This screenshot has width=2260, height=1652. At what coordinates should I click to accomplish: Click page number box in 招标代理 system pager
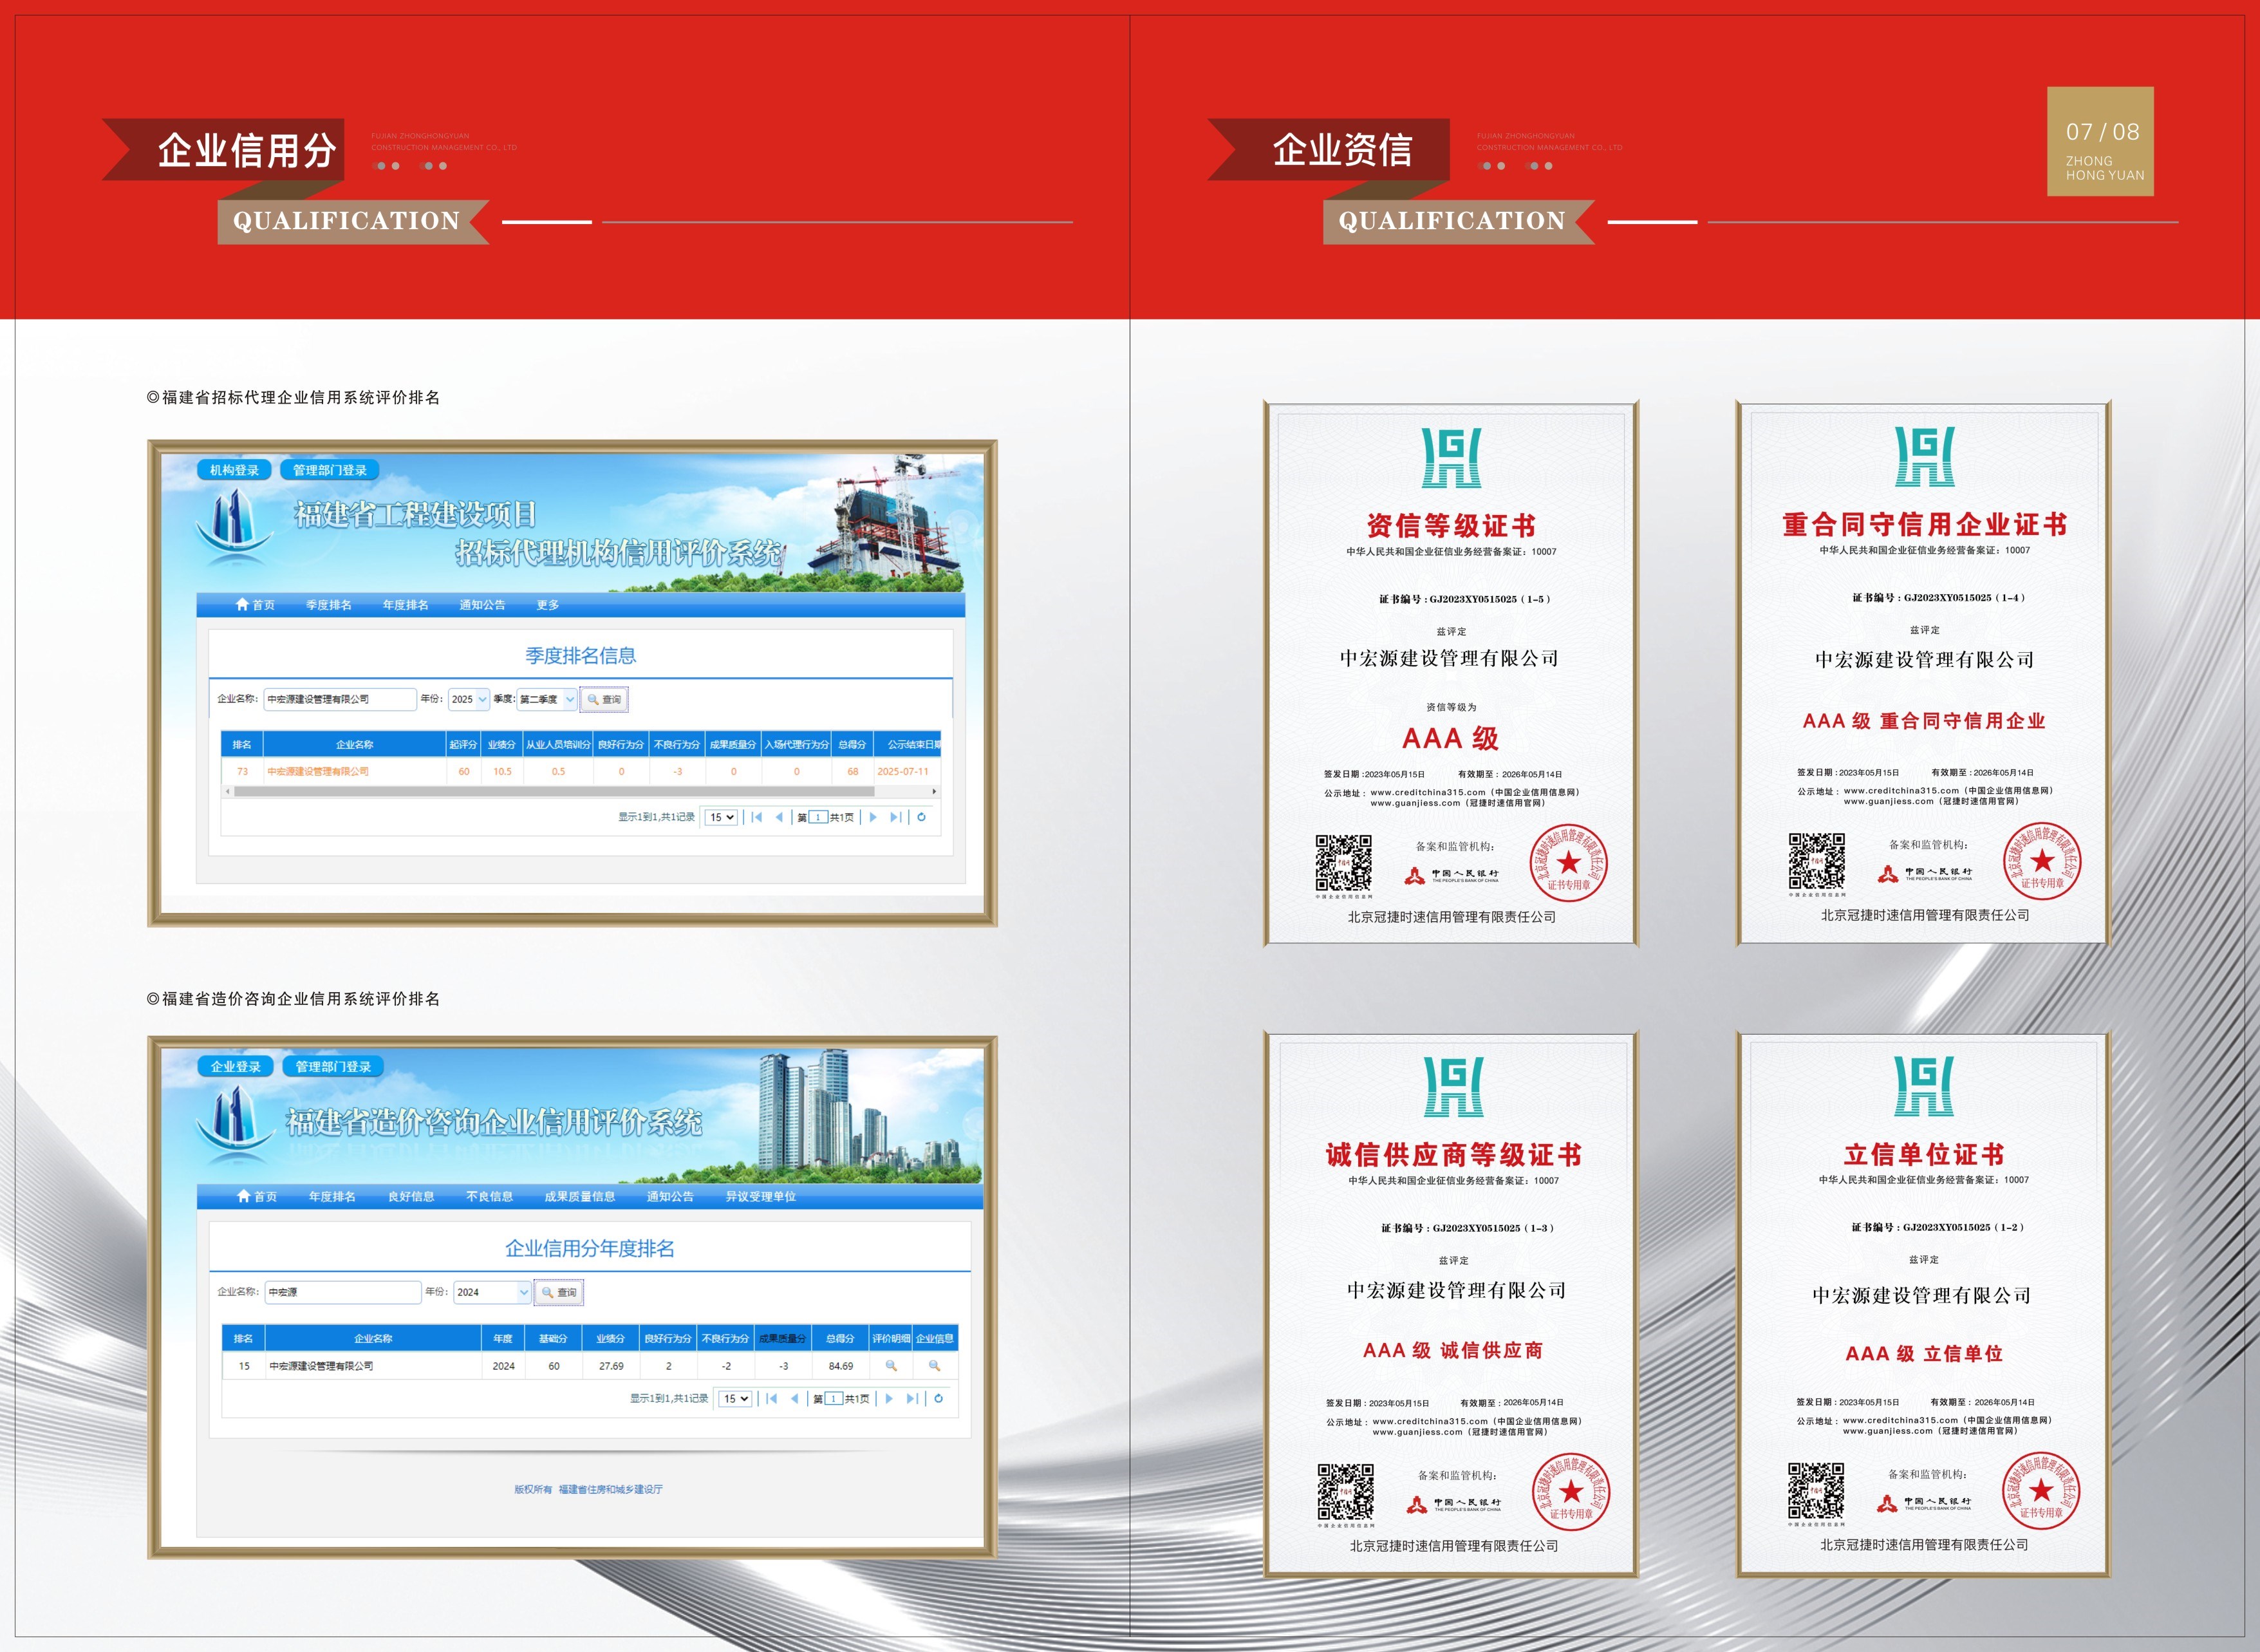point(817,817)
